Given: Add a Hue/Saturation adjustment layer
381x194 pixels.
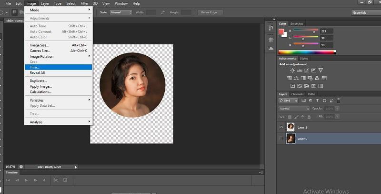Looking at the screenshot, I should [289, 78].
